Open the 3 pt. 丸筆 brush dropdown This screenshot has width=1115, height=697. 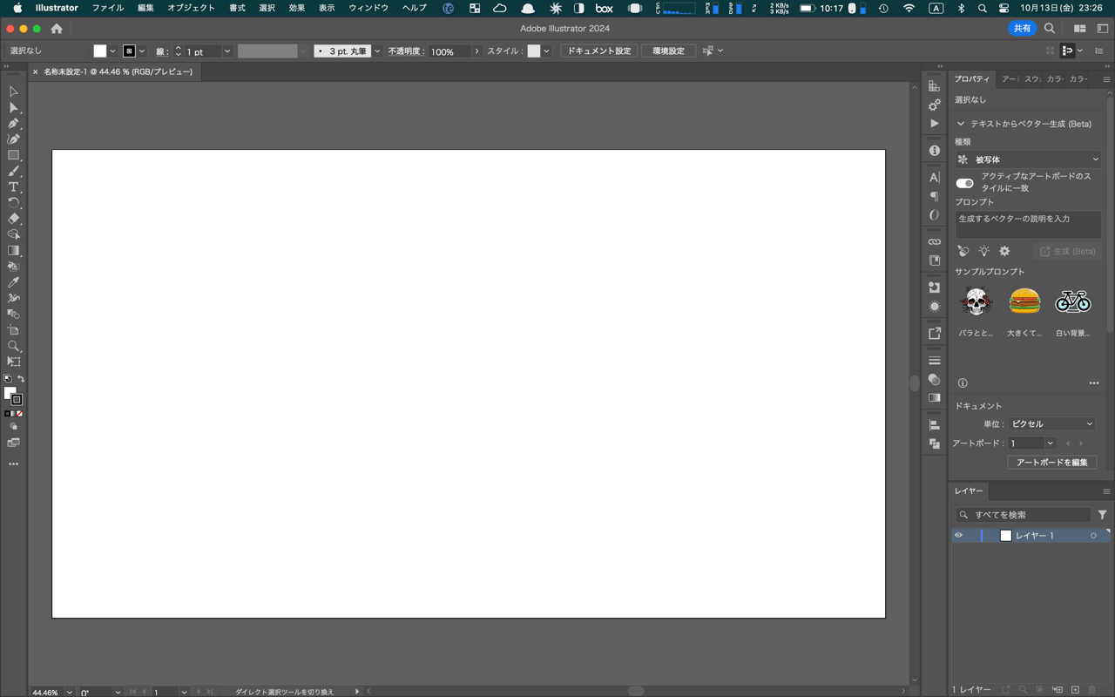tap(377, 51)
